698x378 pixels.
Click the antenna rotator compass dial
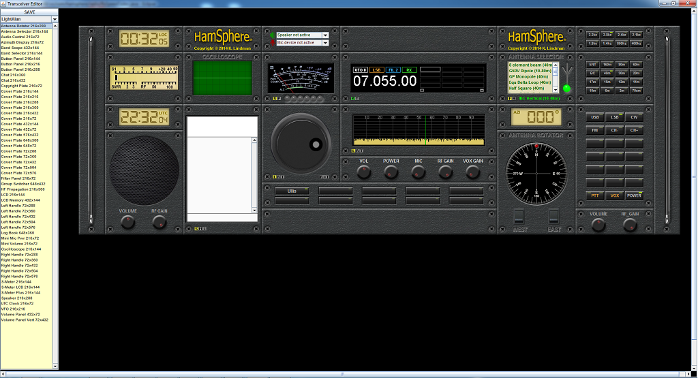pos(536,174)
